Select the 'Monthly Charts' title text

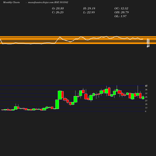point(11,2)
